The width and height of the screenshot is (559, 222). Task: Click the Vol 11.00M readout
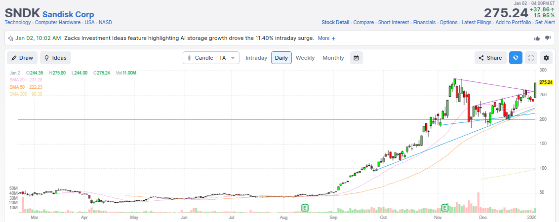point(126,73)
